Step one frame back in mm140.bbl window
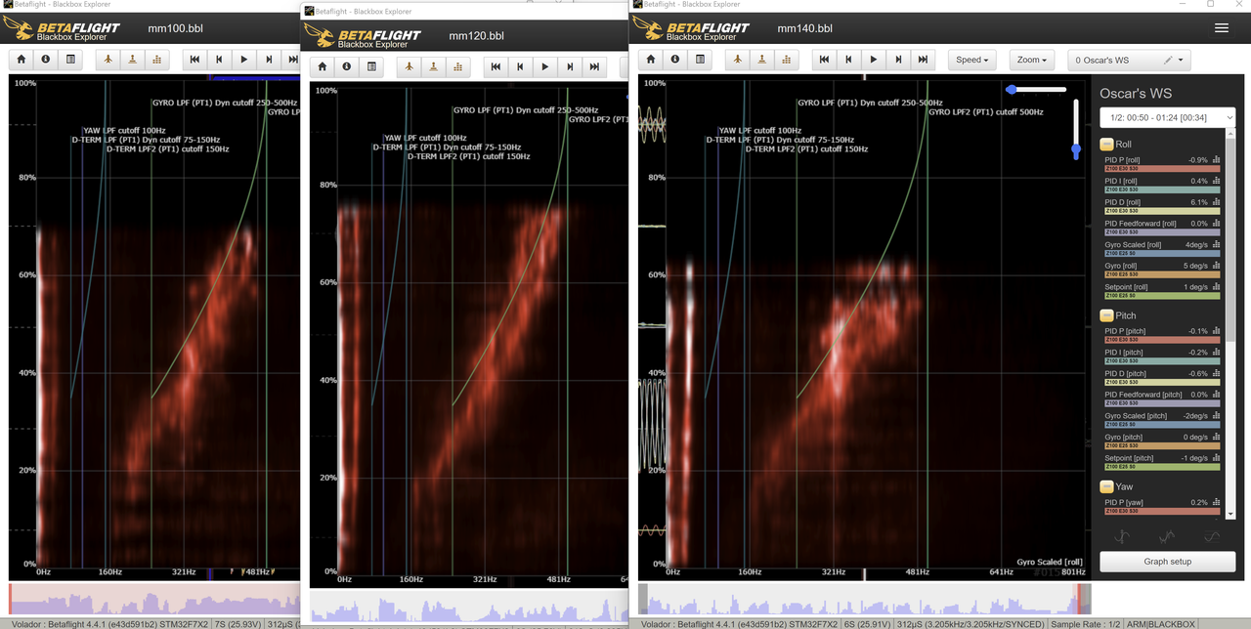The height and width of the screenshot is (629, 1251). (x=849, y=60)
